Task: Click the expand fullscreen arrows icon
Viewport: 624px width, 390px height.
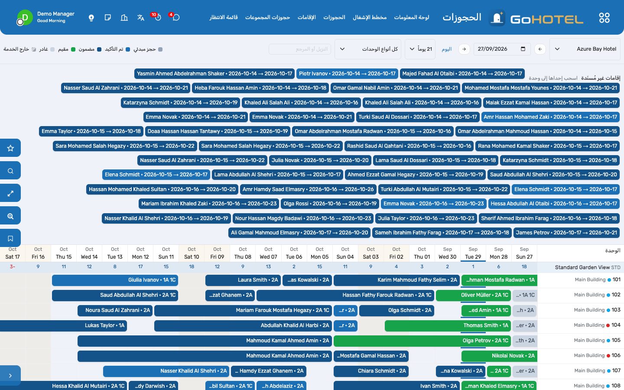Action: point(10,193)
